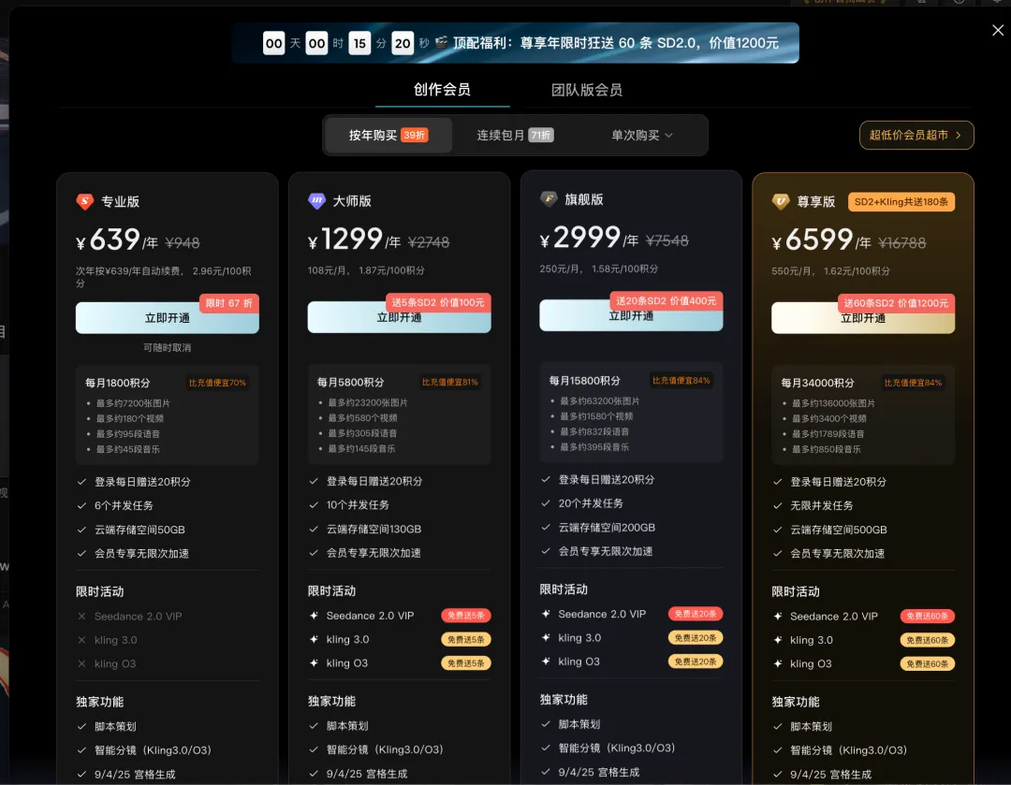This screenshot has width=1011, height=785.
Task: Click ¥2999/年 price in 旗舰版
Action: click(590, 238)
